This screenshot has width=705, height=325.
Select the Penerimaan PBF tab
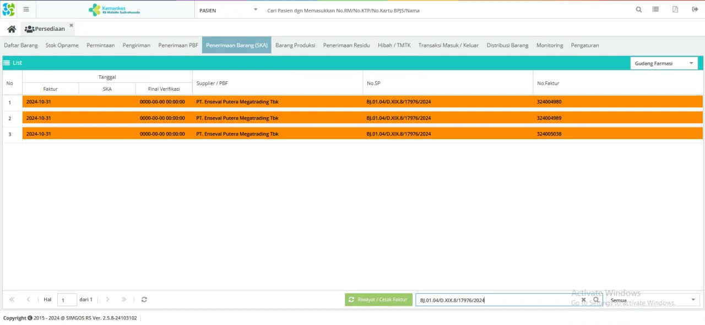click(x=178, y=45)
